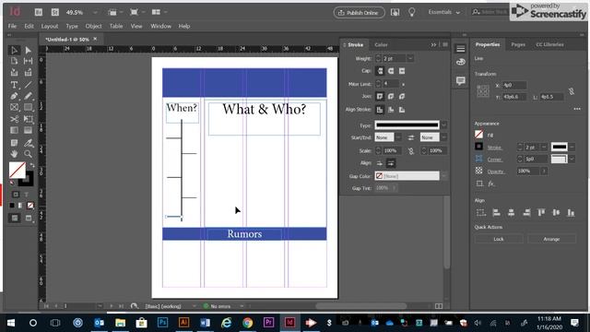Click swap start and end arrowheads icon
The width and height of the screenshot is (590, 332).
[x=411, y=137]
